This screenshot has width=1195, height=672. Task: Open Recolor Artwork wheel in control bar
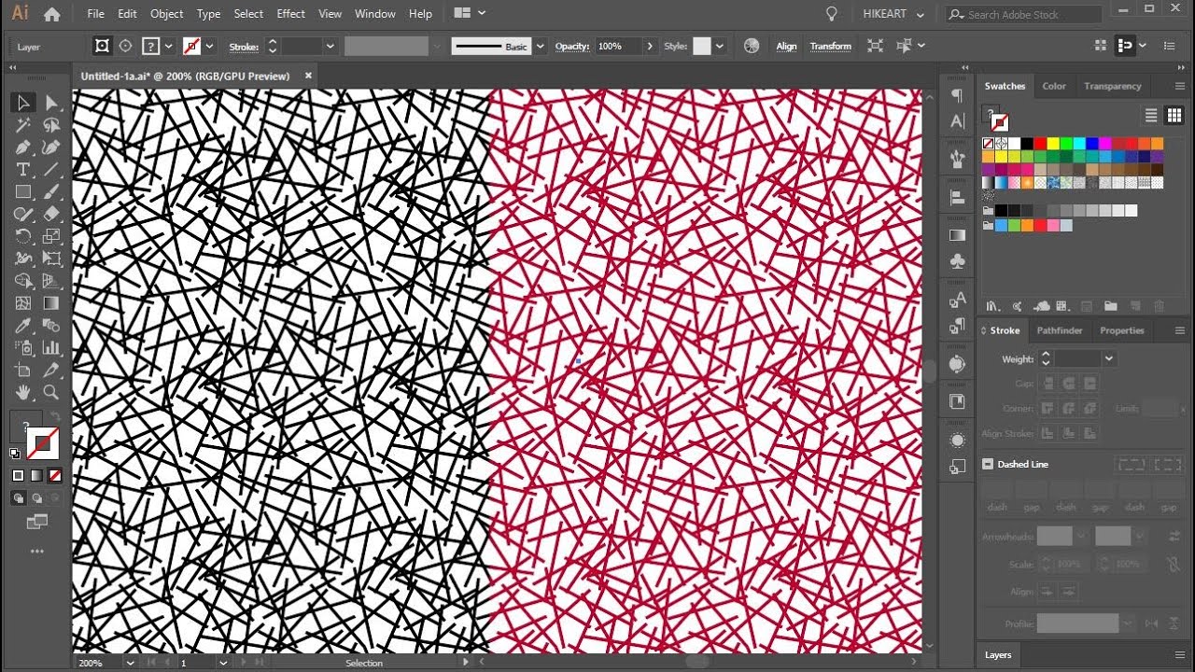click(x=752, y=46)
